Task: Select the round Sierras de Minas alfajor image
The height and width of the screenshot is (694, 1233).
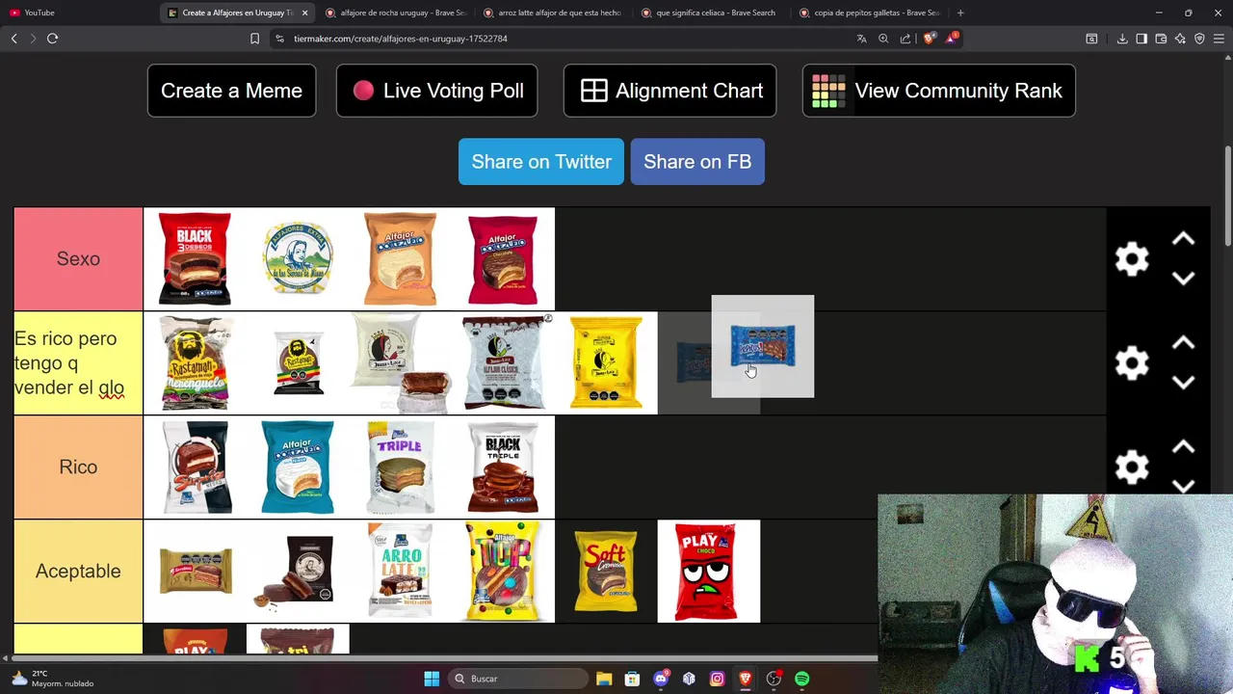Action: [298, 259]
